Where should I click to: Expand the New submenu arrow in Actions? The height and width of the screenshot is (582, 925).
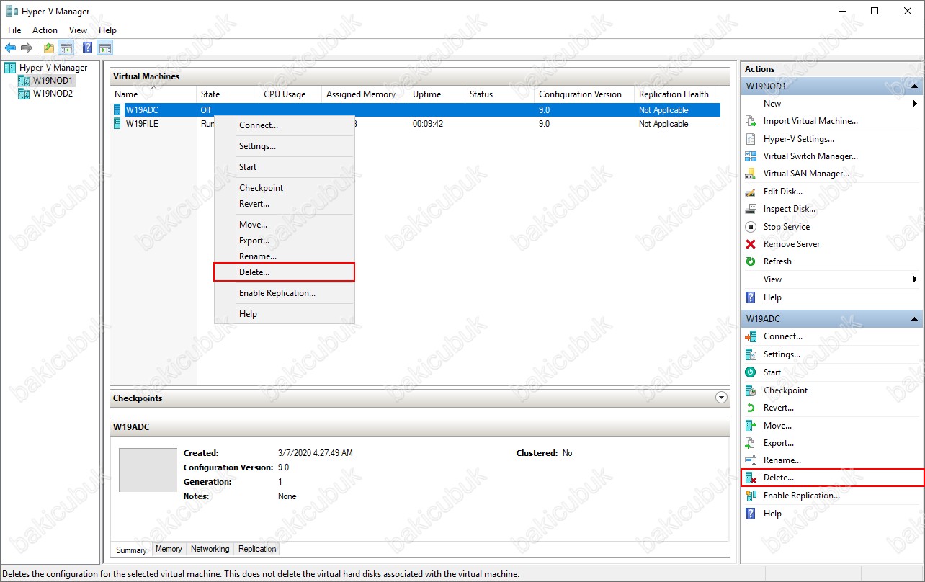(915, 104)
